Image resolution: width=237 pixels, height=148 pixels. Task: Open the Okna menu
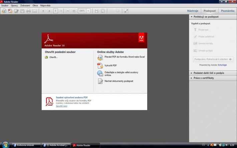[x=35, y=5]
